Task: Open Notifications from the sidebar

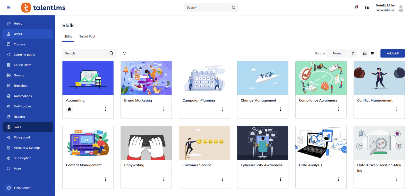Action: 28,106
